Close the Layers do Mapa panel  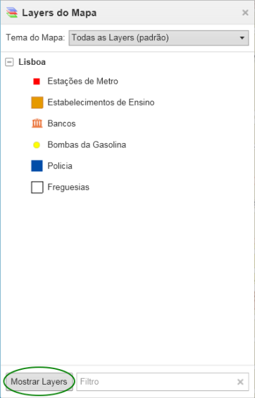pos(245,13)
